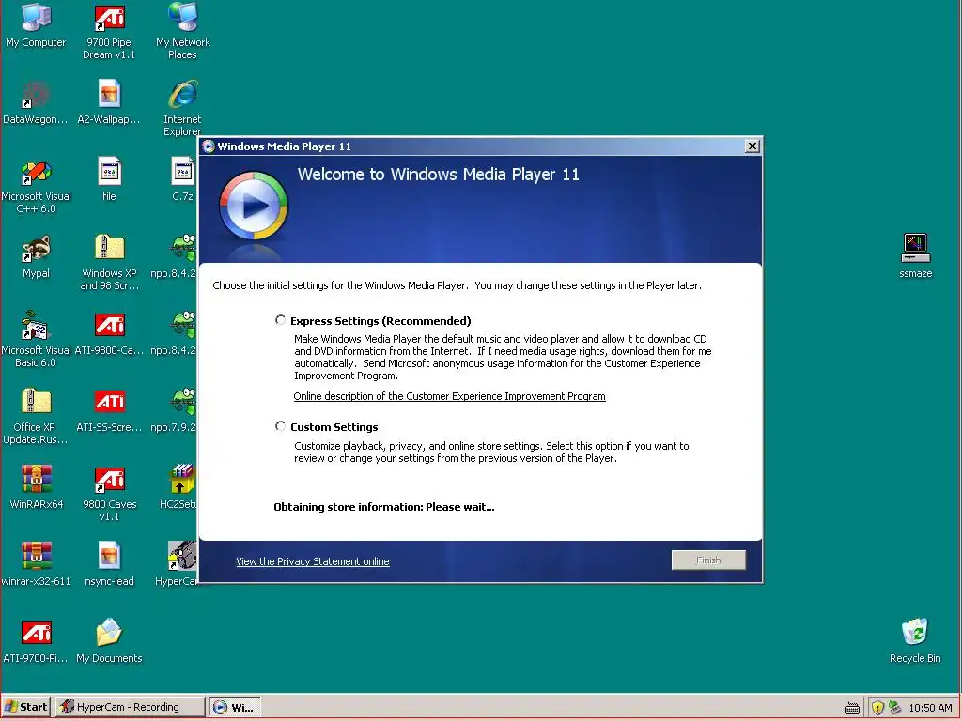Open View the Privacy Statement online link
This screenshot has height=721, width=962.
click(312, 561)
